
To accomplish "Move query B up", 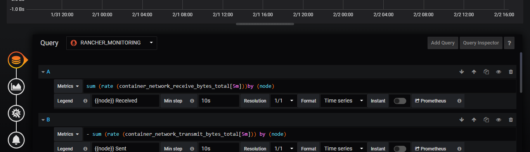I will [x=474, y=120].
